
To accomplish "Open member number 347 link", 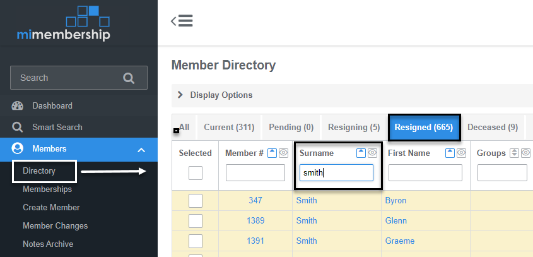I will click(x=255, y=201).
